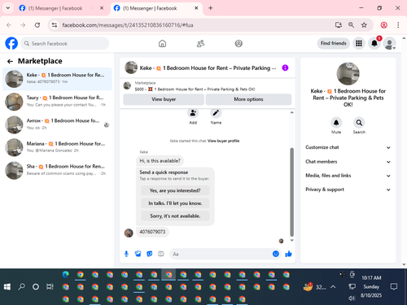The image size is (407, 305).
Task: Click the More options button
Action: [248, 99]
